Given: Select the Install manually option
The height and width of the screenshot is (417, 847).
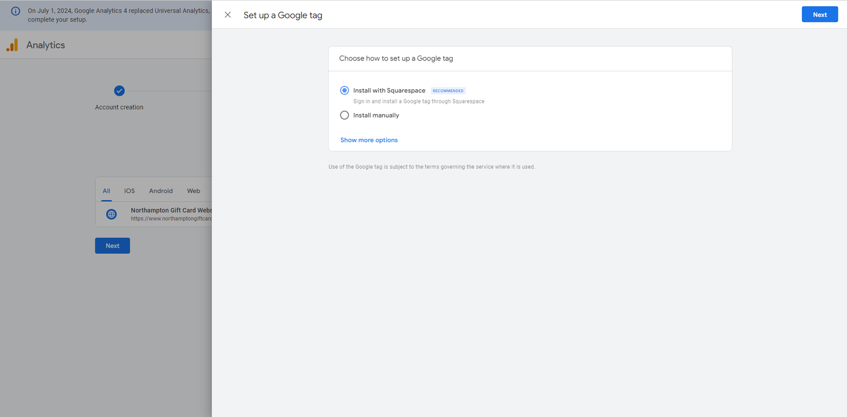Looking at the screenshot, I should 344,115.
